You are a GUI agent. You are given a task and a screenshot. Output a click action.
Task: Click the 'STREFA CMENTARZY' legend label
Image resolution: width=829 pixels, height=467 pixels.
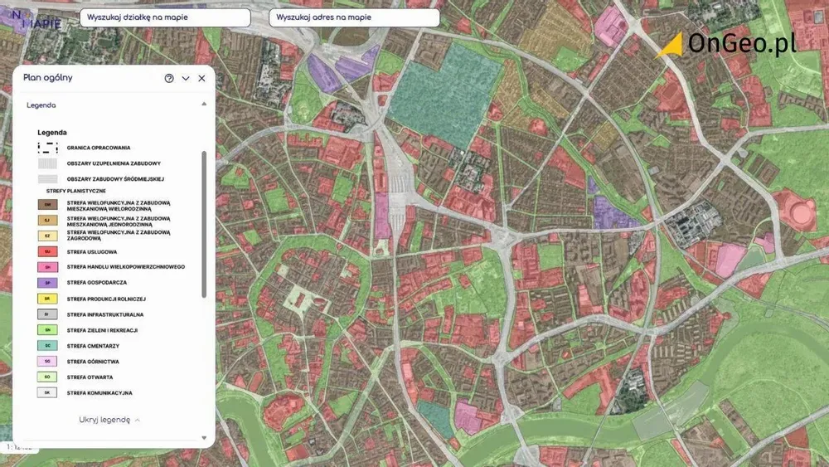[x=93, y=347]
